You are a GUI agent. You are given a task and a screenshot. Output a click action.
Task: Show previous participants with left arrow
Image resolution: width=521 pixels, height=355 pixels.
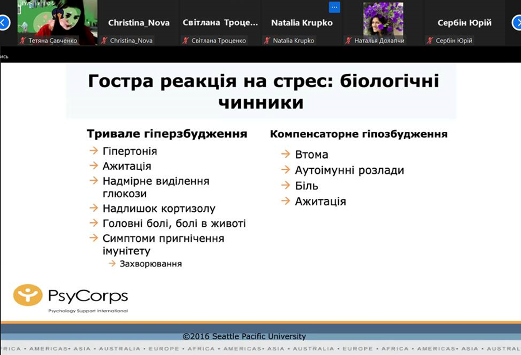point(4,22)
